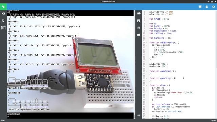Click code line 'newBarrier(42);'

pyautogui.click(x=158, y=64)
